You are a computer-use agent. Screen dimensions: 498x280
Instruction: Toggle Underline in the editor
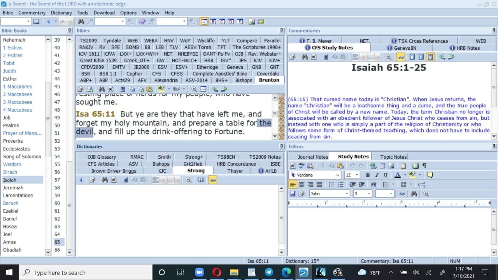[386, 175]
